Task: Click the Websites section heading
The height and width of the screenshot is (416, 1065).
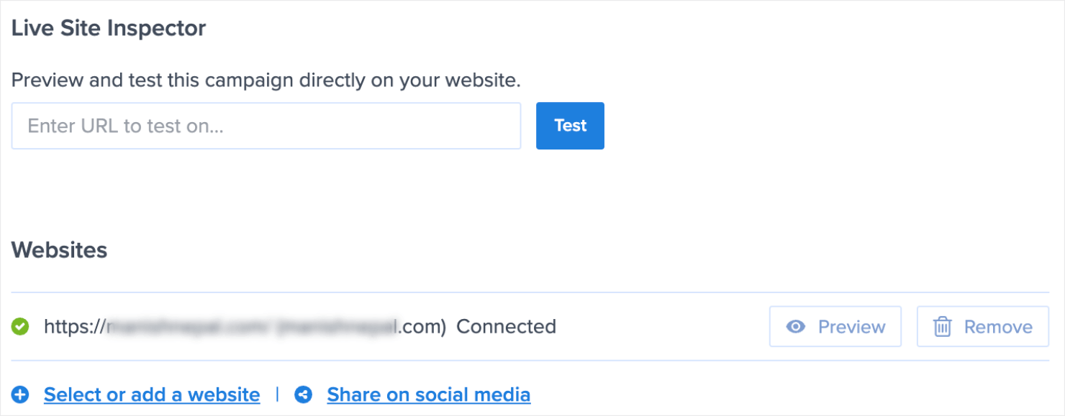Action: pyautogui.click(x=59, y=250)
